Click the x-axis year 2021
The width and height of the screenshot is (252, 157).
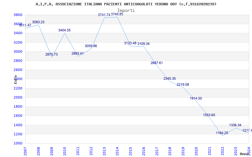click(x=209, y=151)
